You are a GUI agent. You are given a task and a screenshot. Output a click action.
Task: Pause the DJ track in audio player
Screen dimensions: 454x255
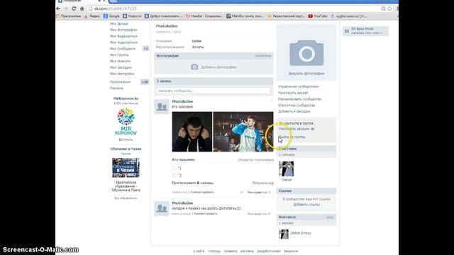tap(347, 31)
